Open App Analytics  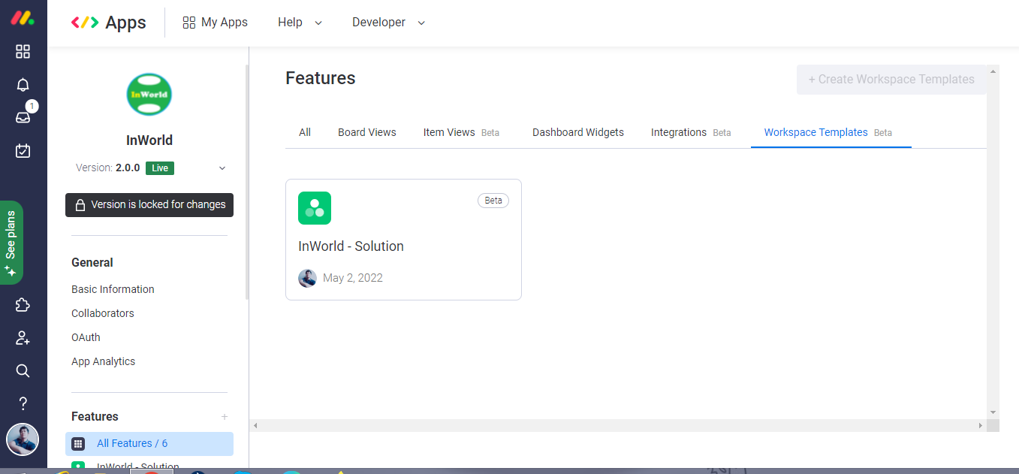coord(104,361)
